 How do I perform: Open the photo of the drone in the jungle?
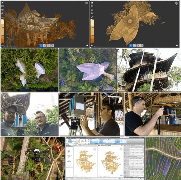coord(32,158)
